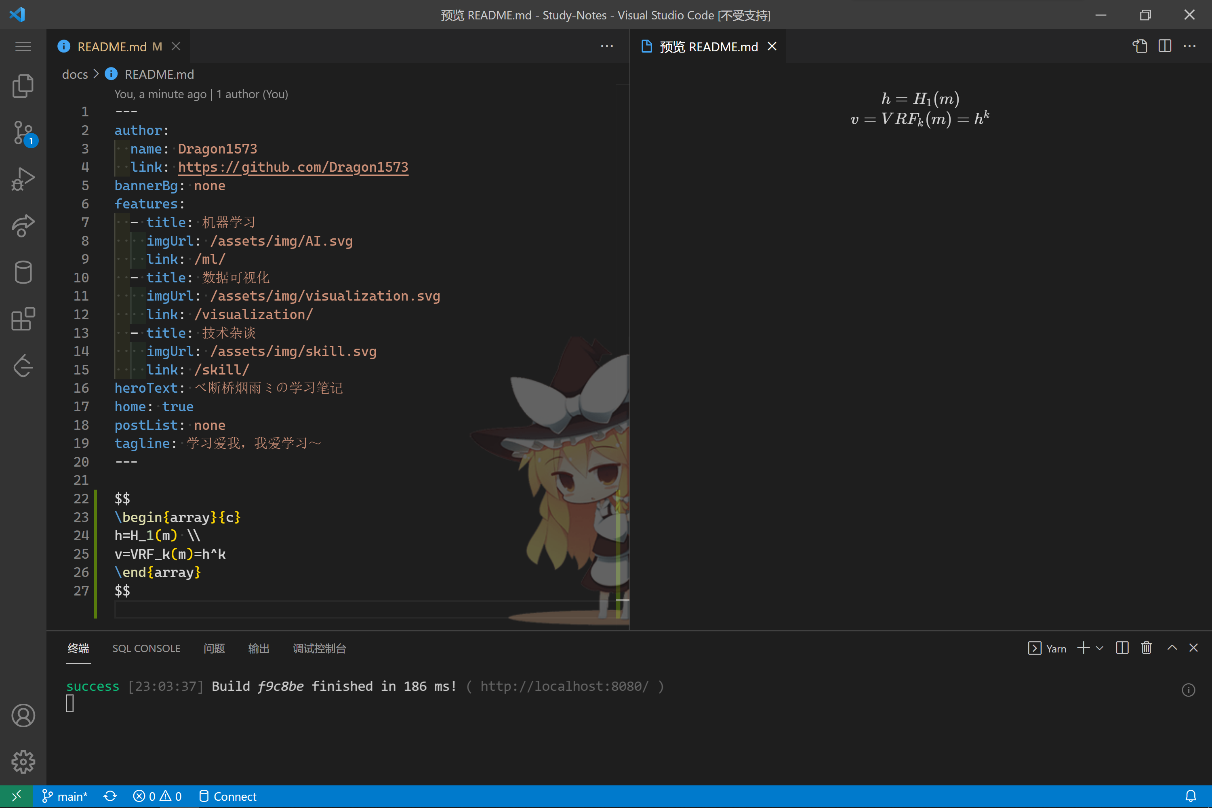Toggle maximize panel size chevron

click(1172, 648)
